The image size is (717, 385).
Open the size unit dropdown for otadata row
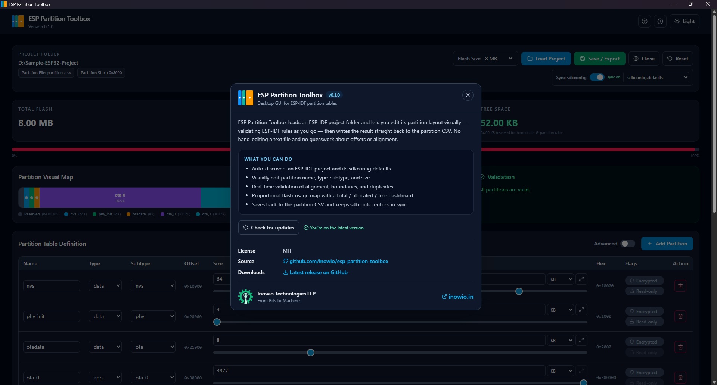click(560, 340)
